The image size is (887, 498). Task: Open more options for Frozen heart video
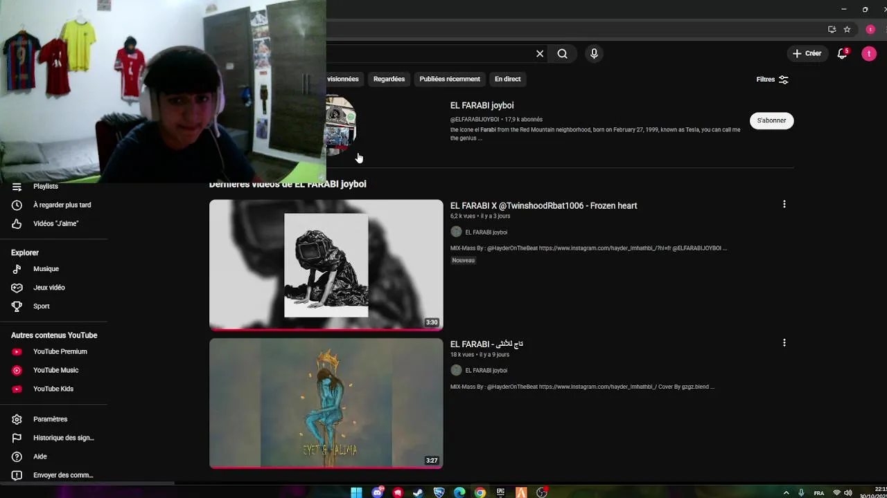click(784, 204)
